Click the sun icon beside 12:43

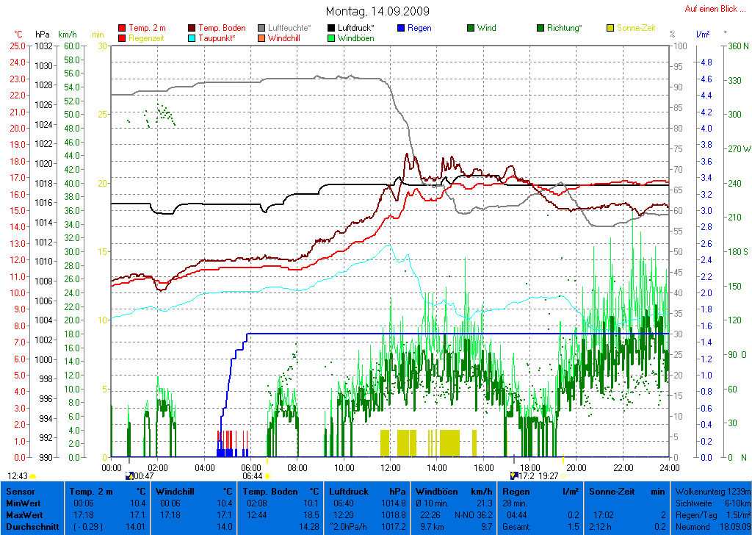tap(33, 476)
